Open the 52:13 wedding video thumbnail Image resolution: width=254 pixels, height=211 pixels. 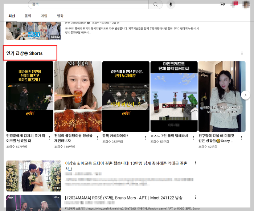pyautogui.click(x=34, y=176)
